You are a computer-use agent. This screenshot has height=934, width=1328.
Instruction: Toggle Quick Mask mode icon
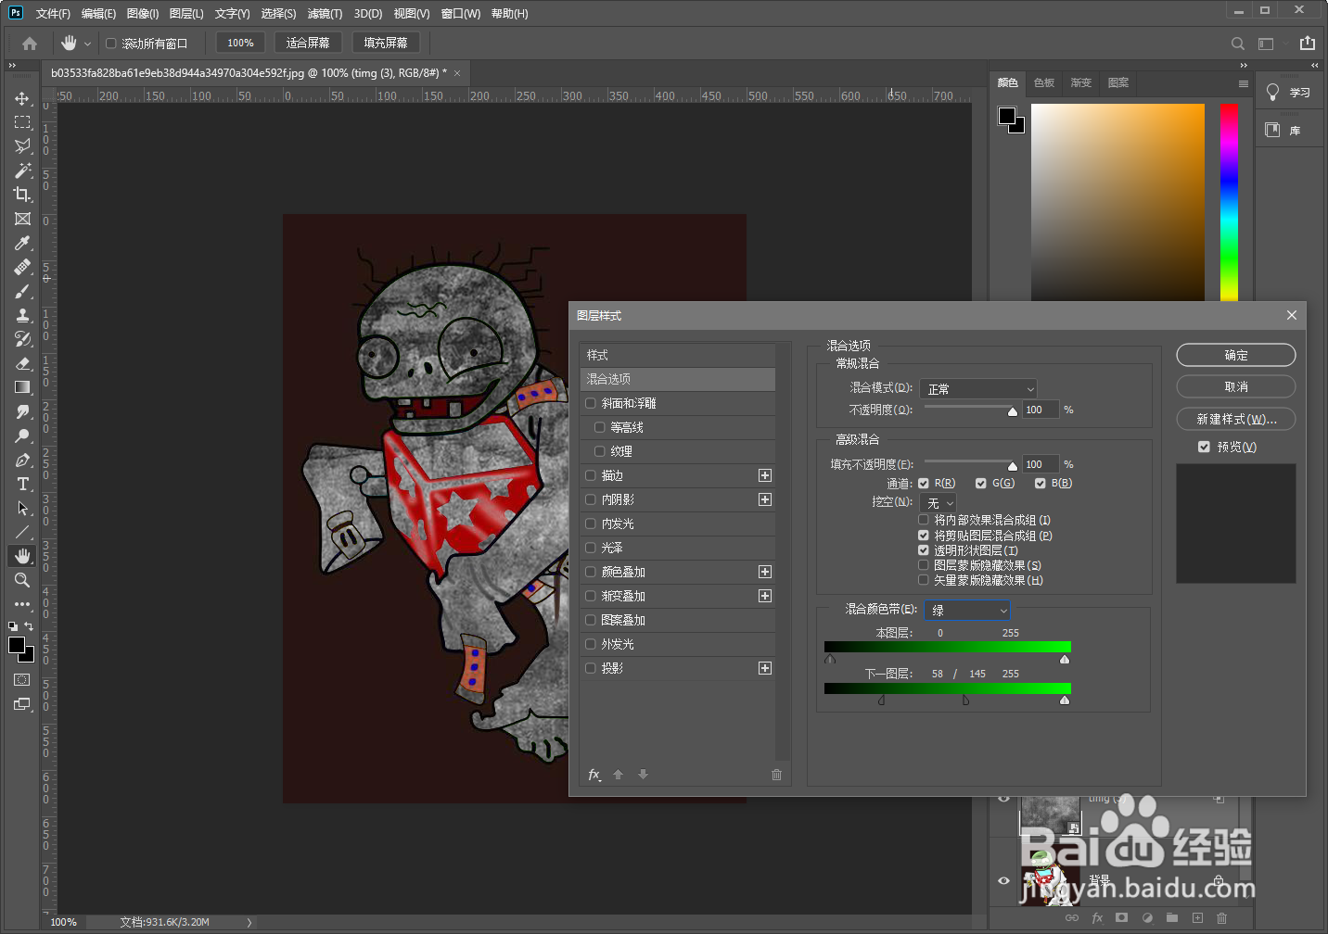tap(22, 680)
